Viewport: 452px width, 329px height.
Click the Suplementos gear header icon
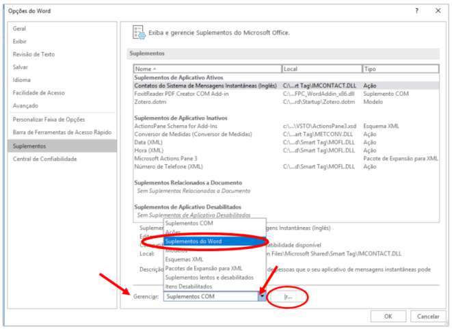(139, 32)
